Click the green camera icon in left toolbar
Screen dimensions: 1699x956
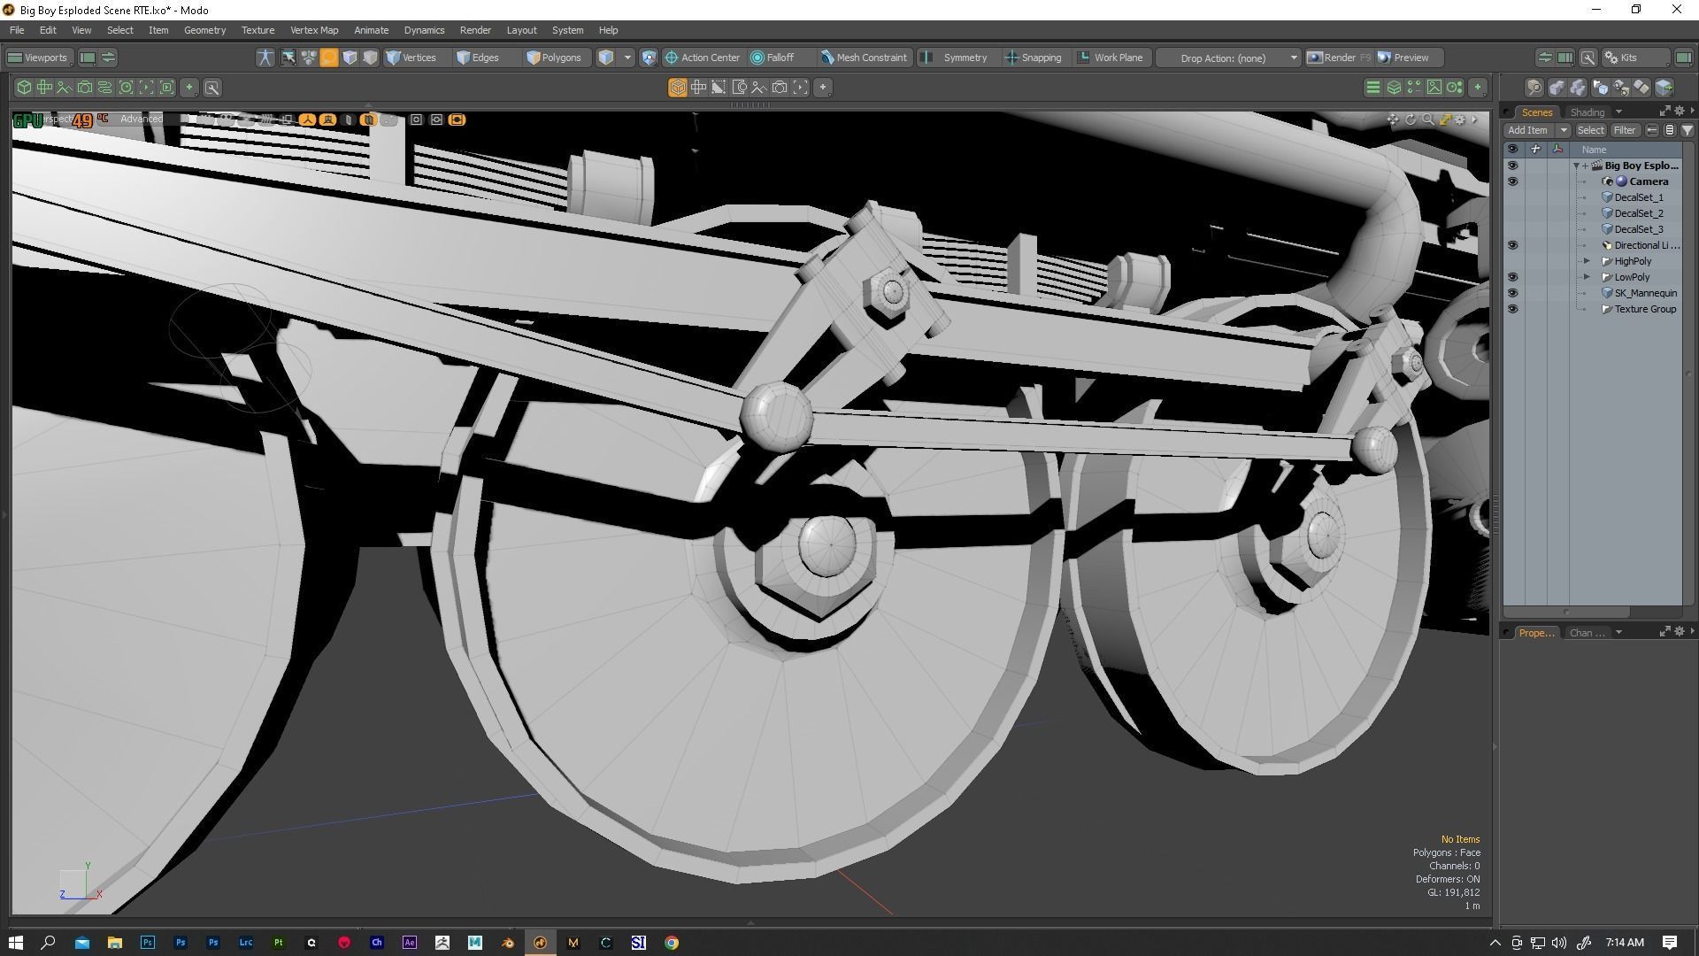point(85,88)
